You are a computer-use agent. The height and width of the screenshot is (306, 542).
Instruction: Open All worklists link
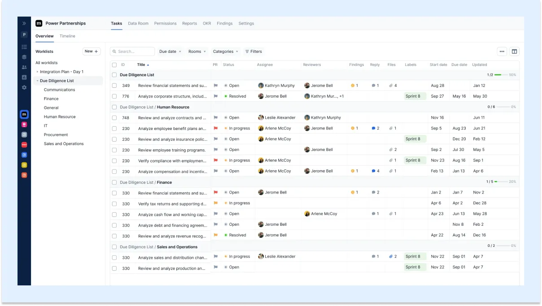(x=47, y=63)
